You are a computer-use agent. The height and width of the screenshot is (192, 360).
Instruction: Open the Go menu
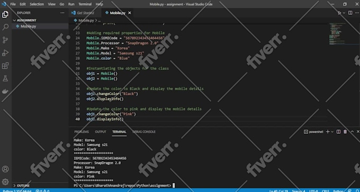coord(62,4)
